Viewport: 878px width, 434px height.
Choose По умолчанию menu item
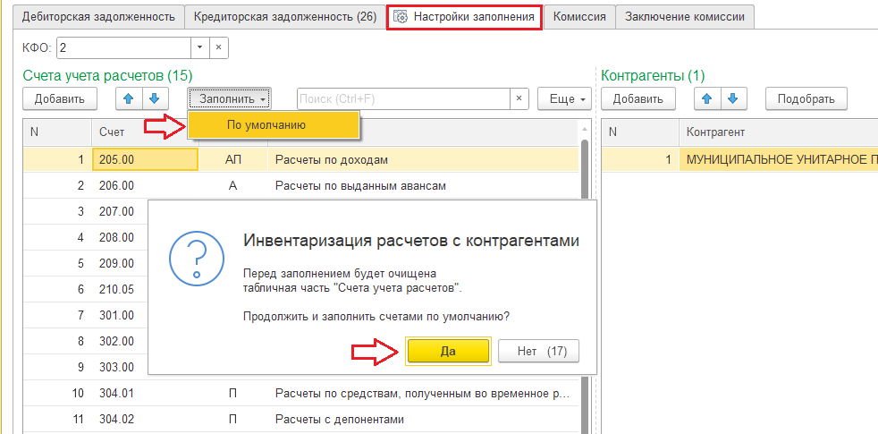274,125
